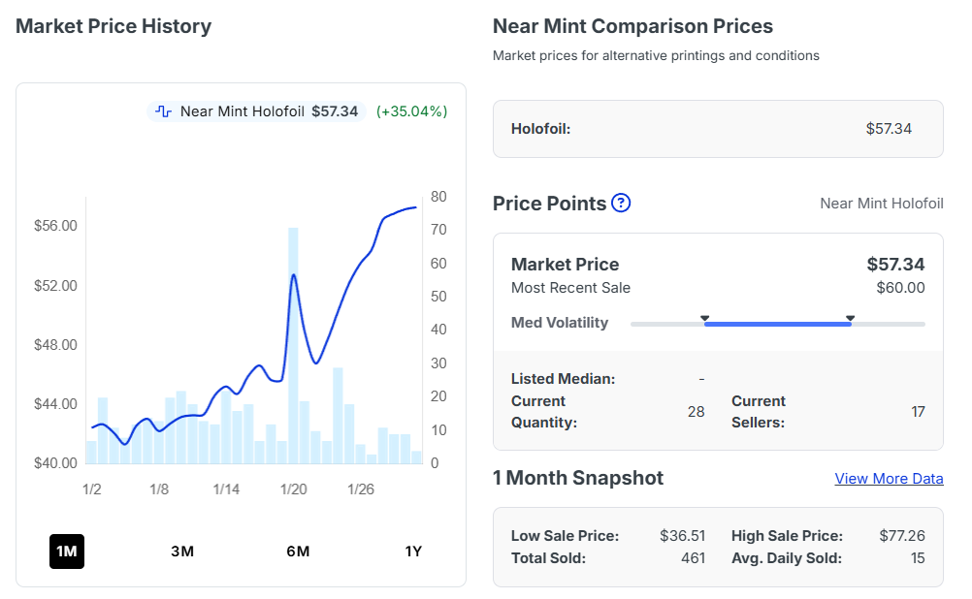The height and width of the screenshot is (599, 972).
Task: Click the Holofoil comparison price row
Action: click(718, 129)
